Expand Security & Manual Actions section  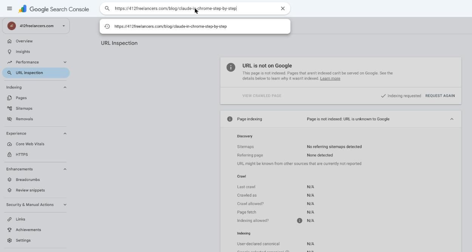(65, 205)
